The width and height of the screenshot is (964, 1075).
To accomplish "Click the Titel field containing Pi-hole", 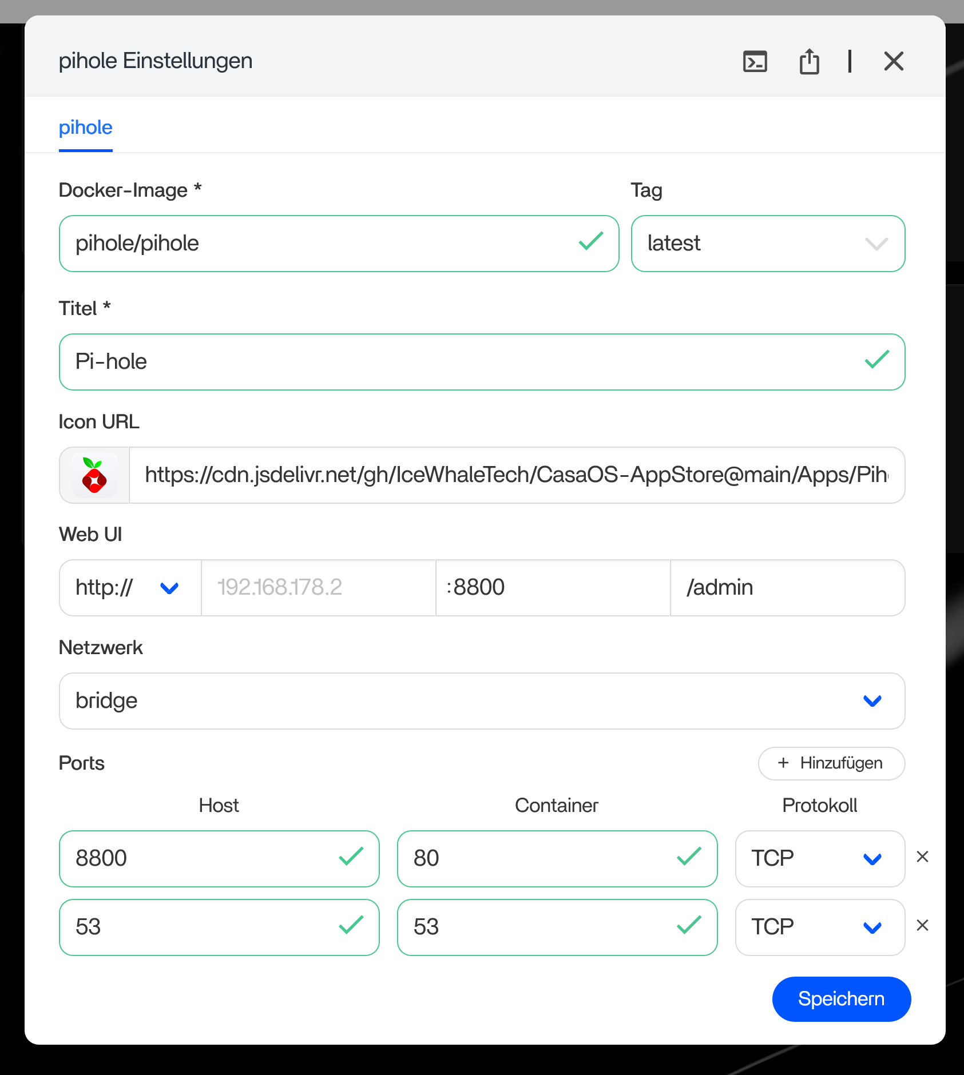I will click(458, 362).
